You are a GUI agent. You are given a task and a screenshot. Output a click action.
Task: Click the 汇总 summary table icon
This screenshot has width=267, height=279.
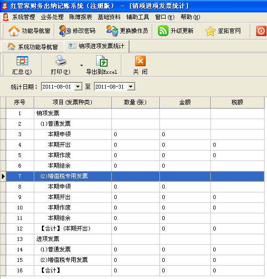click(22, 61)
